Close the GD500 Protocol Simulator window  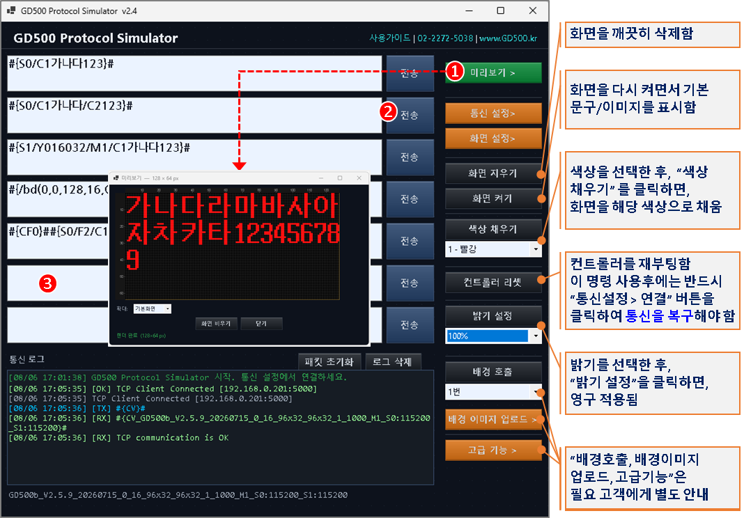pyautogui.click(x=533, y=10)
